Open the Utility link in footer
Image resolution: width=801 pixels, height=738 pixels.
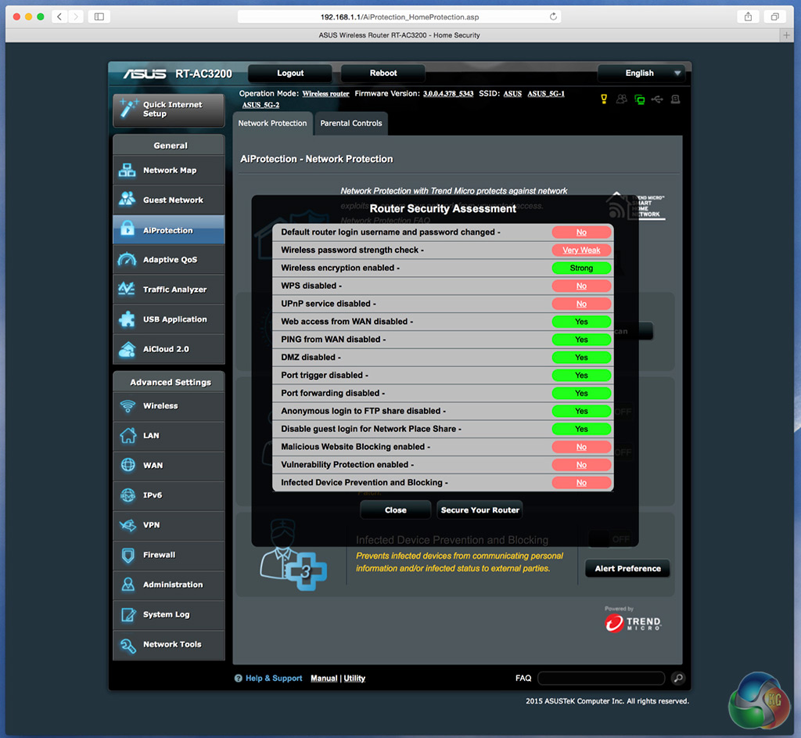point(354,679)
